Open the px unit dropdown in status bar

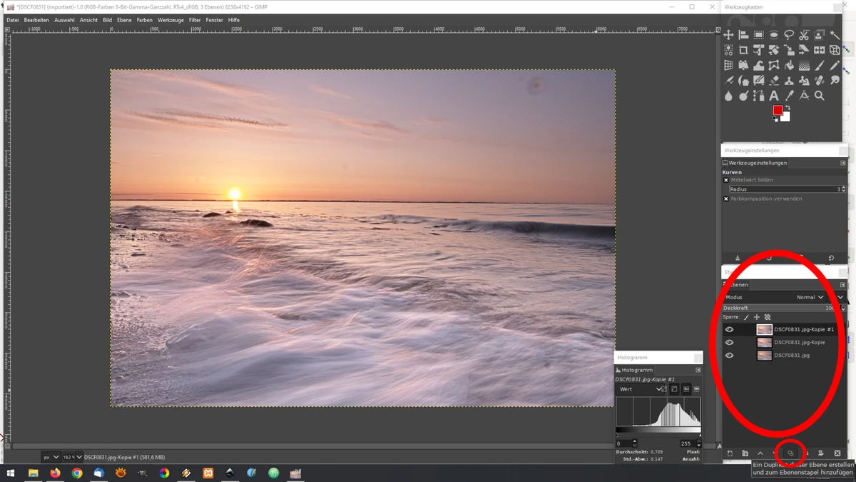click(50, 457)
